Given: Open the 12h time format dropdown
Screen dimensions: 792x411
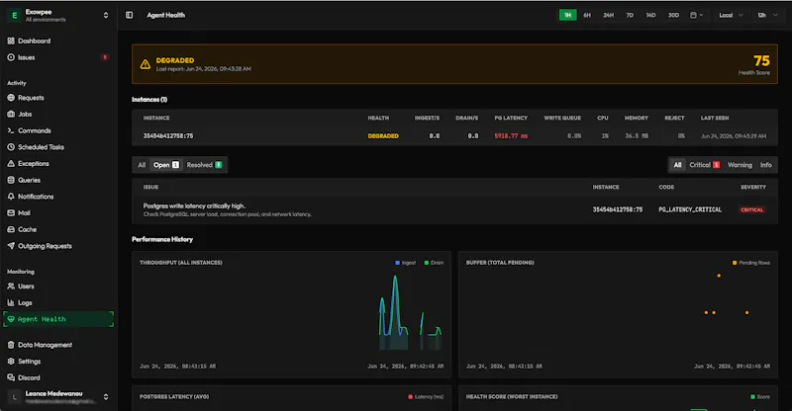Looking at the screenshot, I should coord(767,15).
